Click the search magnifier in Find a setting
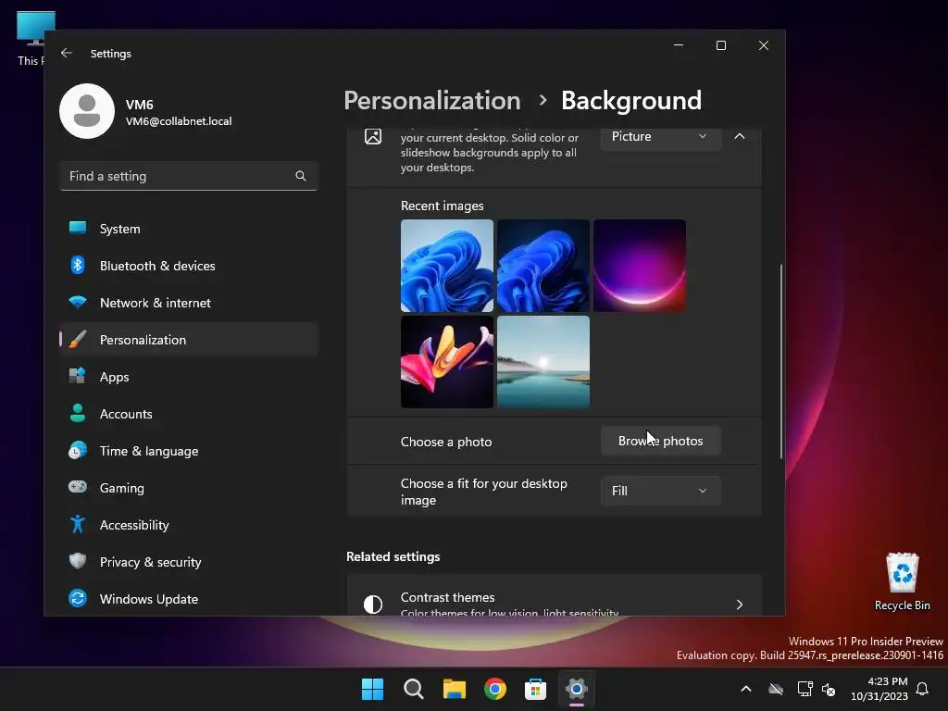 click(301, 176)
